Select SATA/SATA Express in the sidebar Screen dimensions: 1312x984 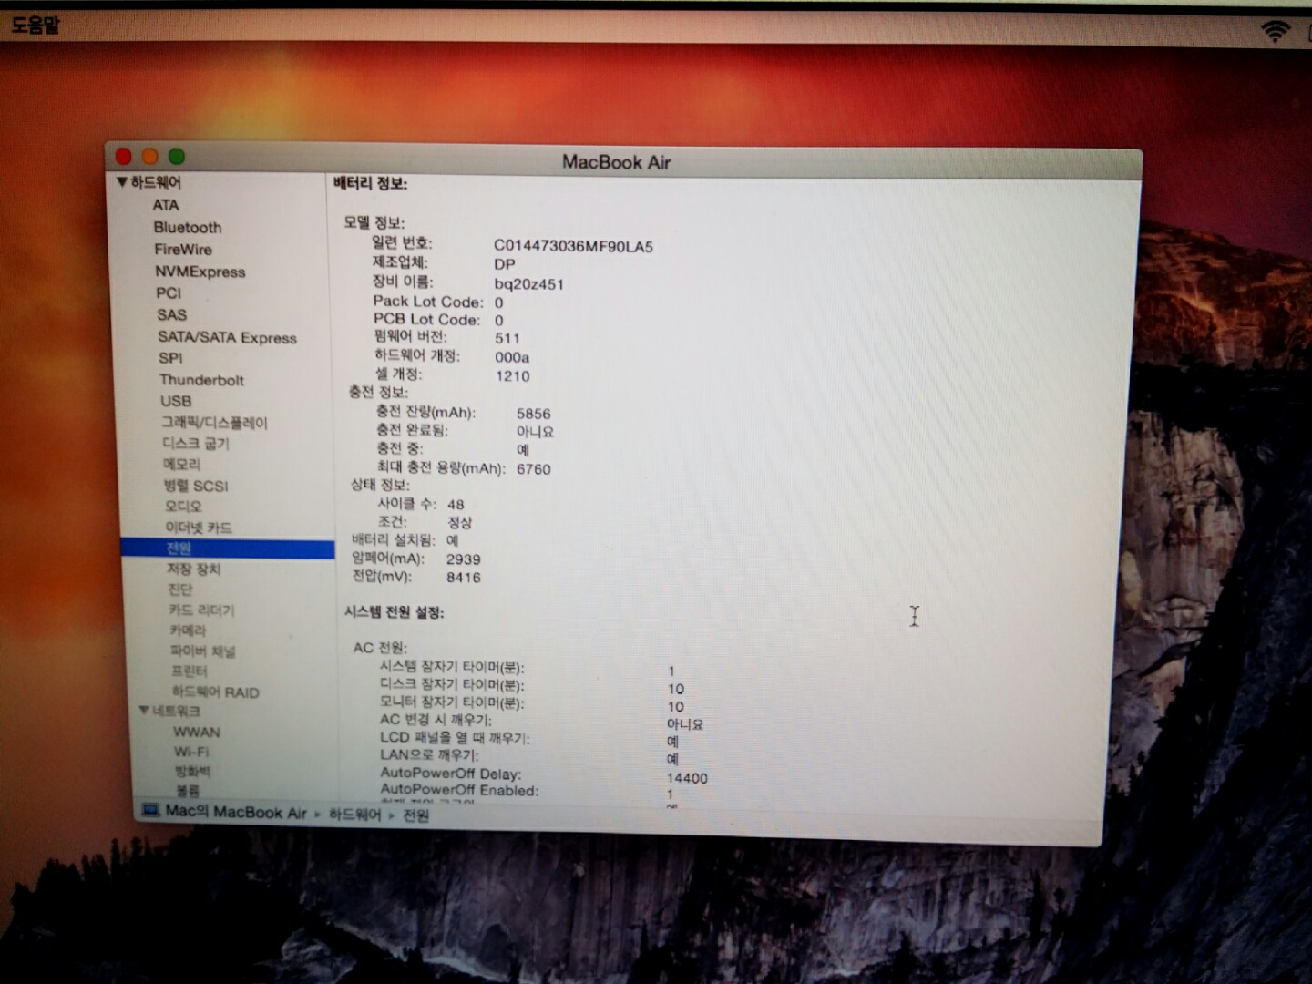click(227, 337)
